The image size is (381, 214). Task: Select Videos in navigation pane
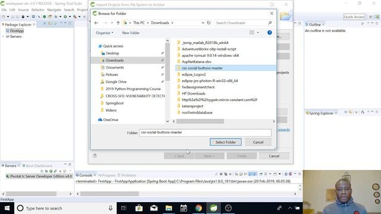111,110
